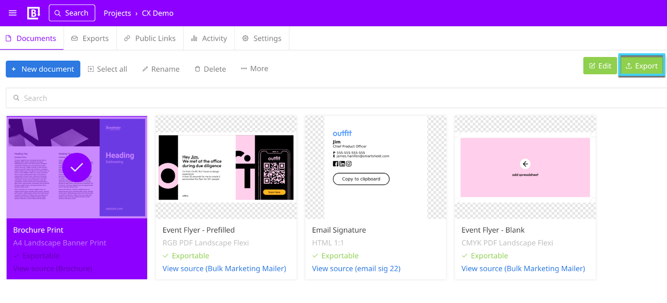
Task: Click the Instagram icon in email signature
Action: click(349, 164)
